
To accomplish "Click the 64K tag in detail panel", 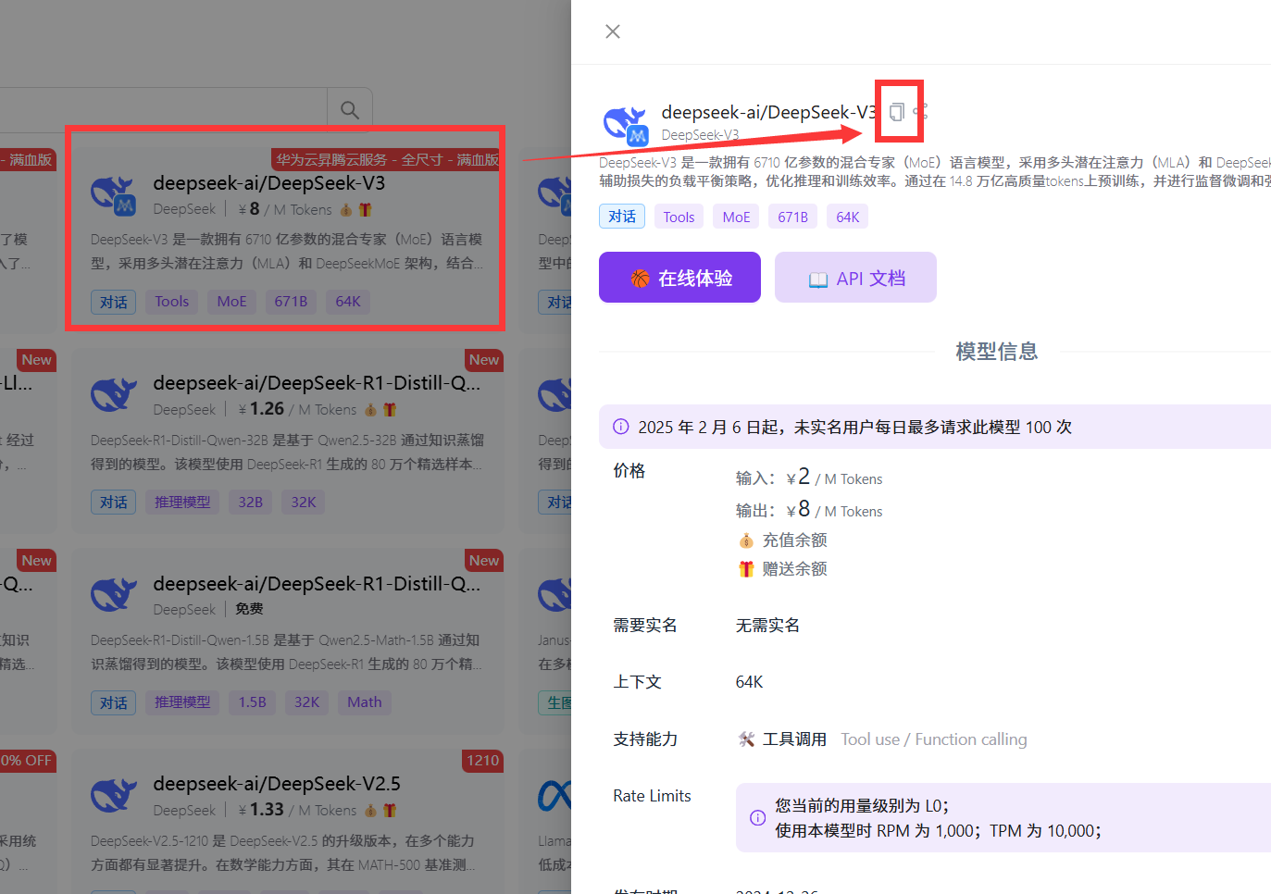I will [x=847, y=217].
